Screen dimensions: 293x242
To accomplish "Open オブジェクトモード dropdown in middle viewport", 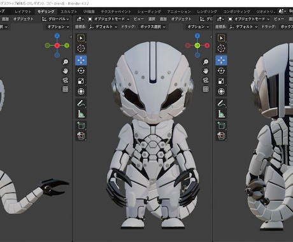I will click(108, 19).
